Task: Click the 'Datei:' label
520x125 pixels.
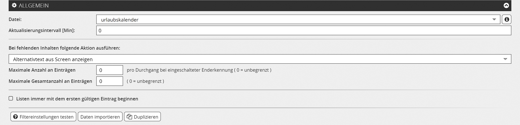Action: pyautogui.click(x=15, y=19)
